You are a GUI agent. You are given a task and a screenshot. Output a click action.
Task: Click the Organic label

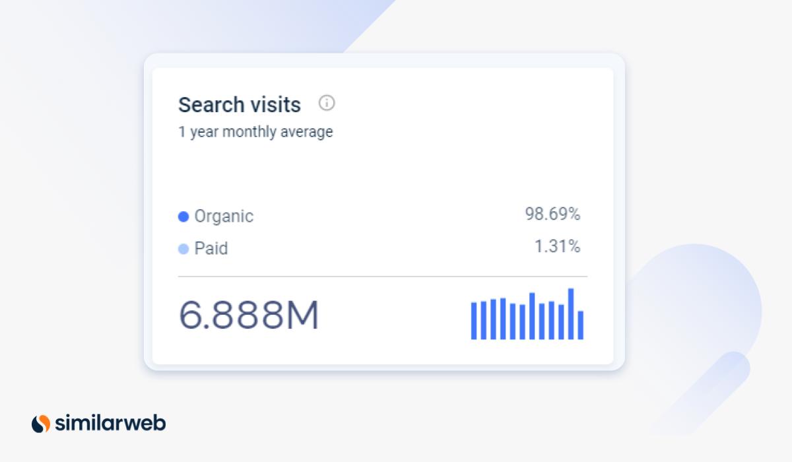point(224,216)
